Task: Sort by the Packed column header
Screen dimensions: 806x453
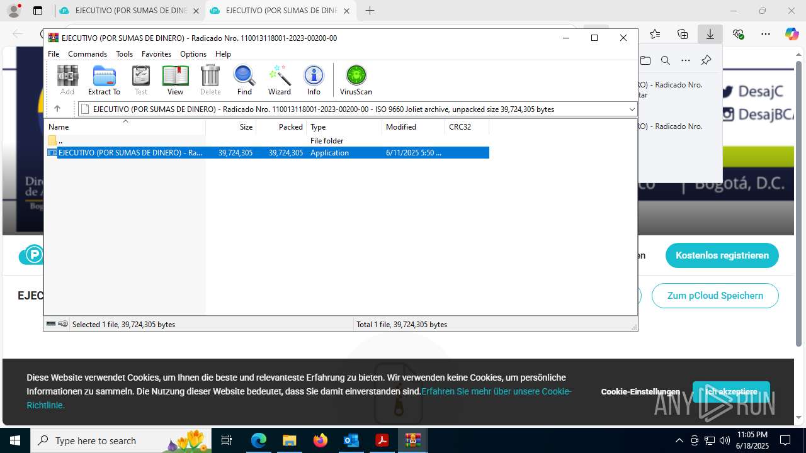Action: click(281, 127)
